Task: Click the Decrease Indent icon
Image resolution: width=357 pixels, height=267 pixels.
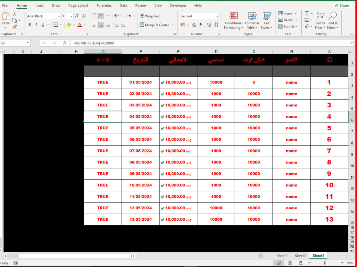Action: 116,25
